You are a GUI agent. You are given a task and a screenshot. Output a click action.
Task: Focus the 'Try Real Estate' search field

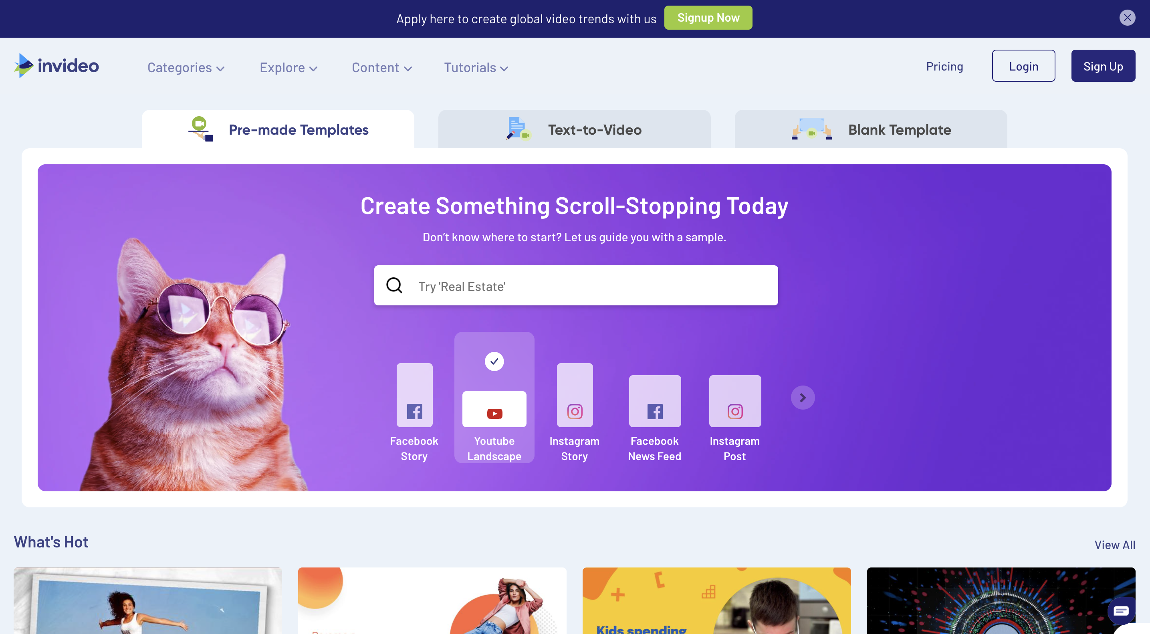(576, 285)
